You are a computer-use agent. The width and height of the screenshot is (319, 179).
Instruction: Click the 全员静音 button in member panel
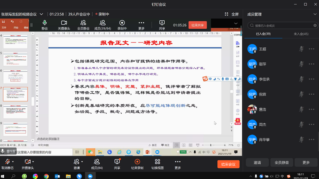point(282,162)
